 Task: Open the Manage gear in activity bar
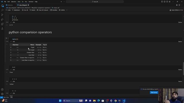tap(2, 94)
